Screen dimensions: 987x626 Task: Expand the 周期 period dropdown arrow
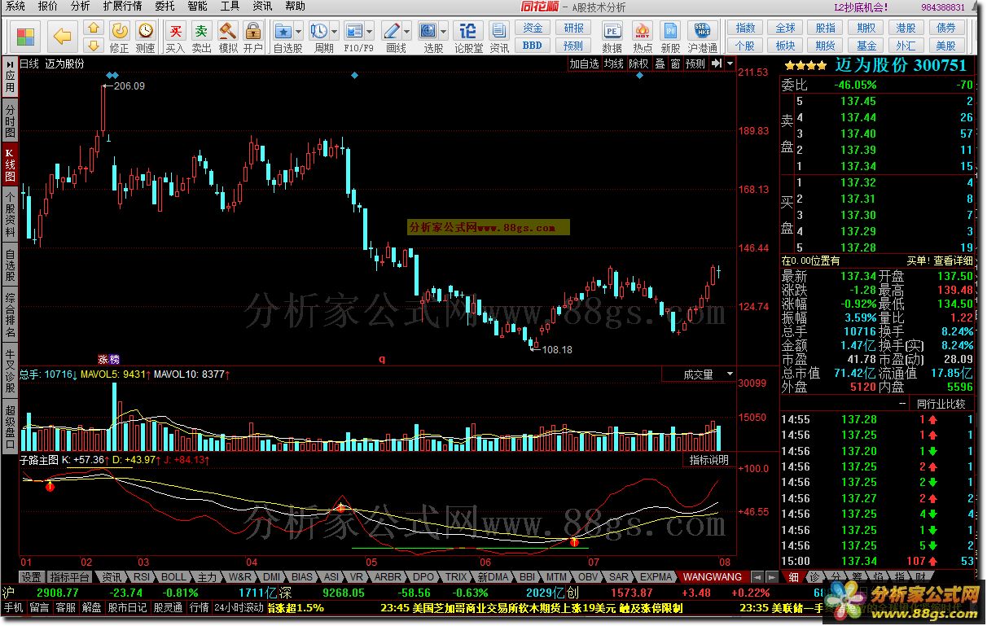pos(335,32)
